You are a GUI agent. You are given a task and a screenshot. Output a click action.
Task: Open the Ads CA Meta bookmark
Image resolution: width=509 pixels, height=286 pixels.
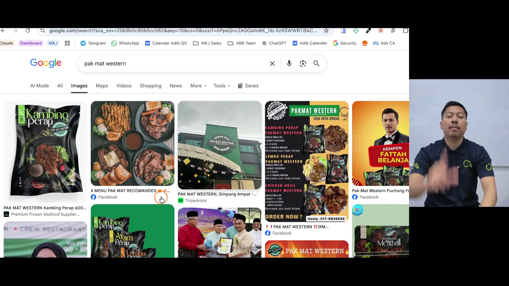[x=384, y=43]
